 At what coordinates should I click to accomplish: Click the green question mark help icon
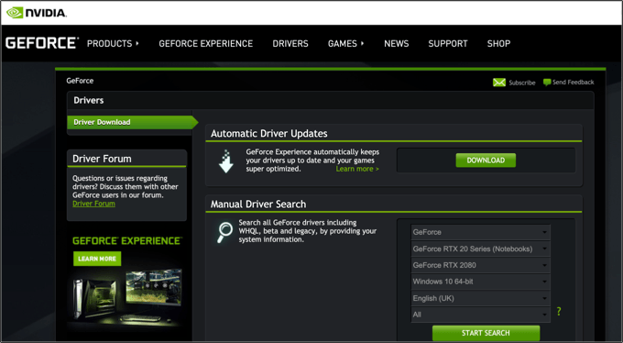(559, 311)
